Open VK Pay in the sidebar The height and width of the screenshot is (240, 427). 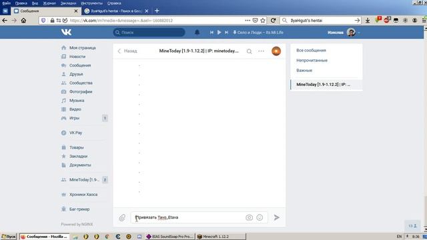[x=75, y=133]
